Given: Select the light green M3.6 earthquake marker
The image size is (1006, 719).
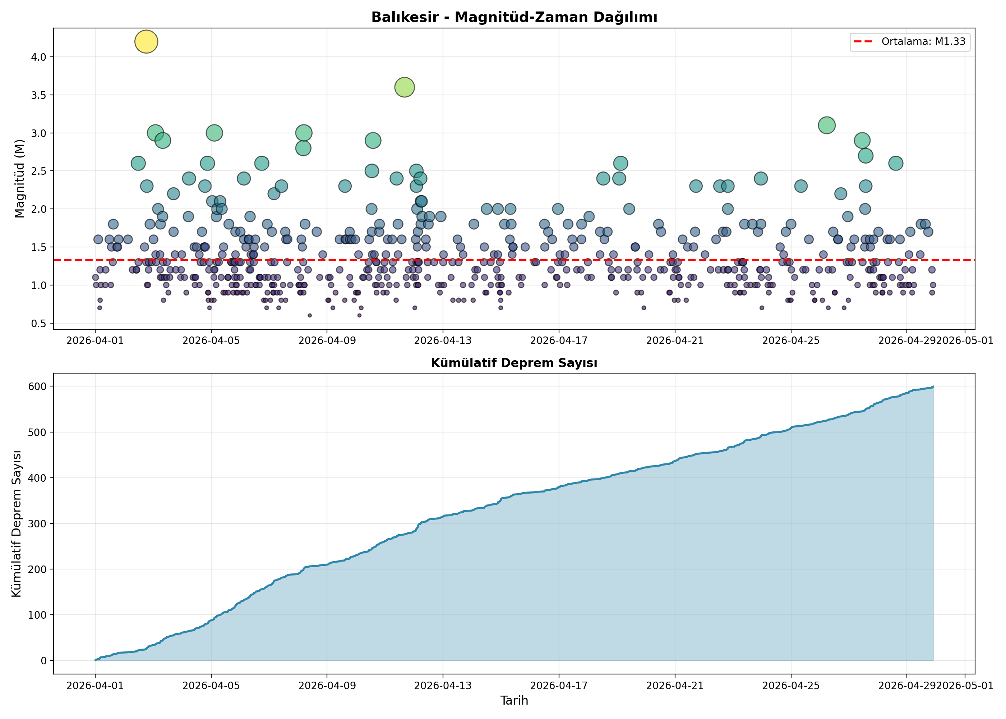Looking at the screenshot, I should pos(404,87).
